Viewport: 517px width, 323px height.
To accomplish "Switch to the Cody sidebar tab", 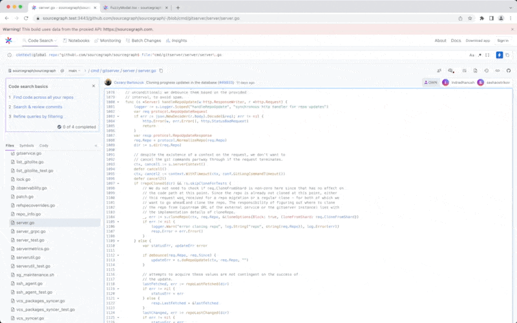I will [x=43, y=145].
